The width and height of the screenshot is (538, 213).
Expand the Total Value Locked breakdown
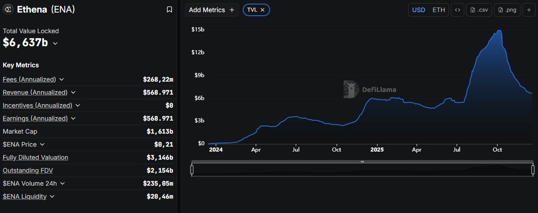point(55,43)
